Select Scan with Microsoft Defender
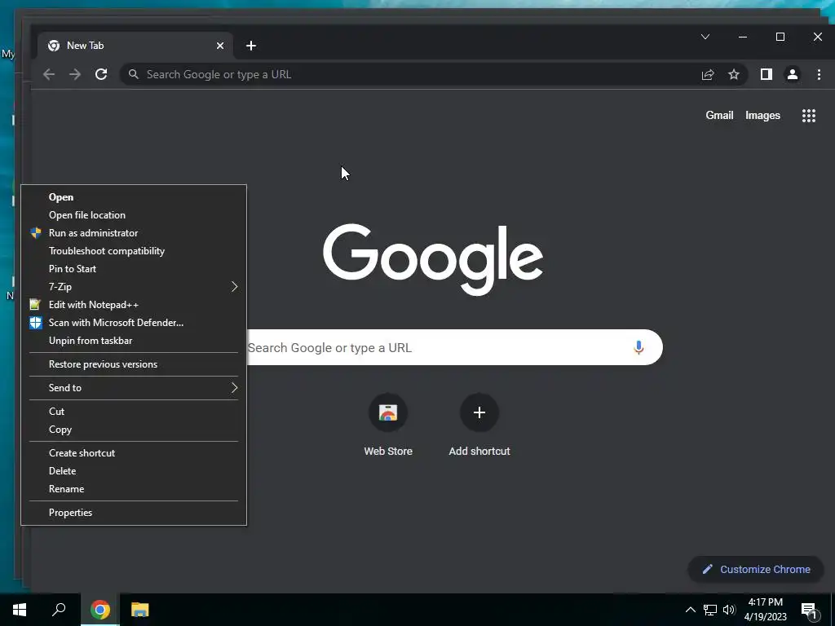The image size is (835, 626). 134,323
